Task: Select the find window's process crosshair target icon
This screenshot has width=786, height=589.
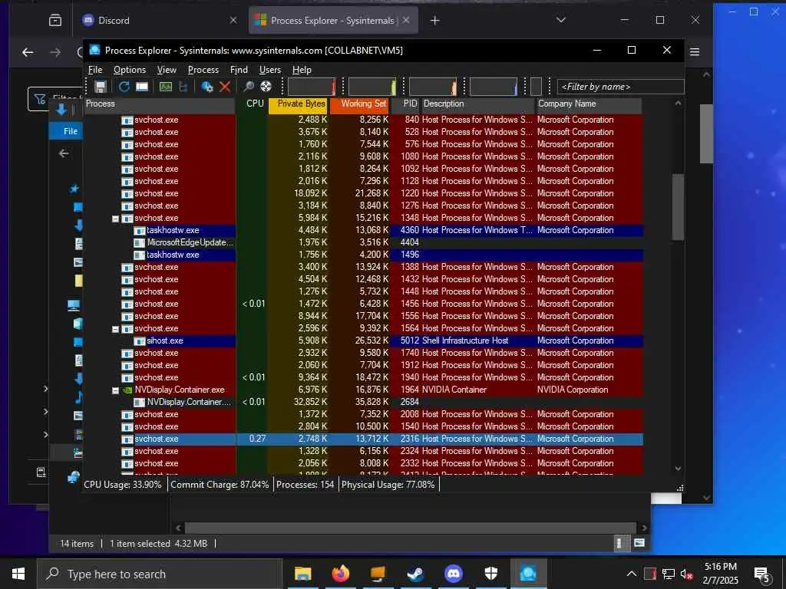Action: point(266,87)
